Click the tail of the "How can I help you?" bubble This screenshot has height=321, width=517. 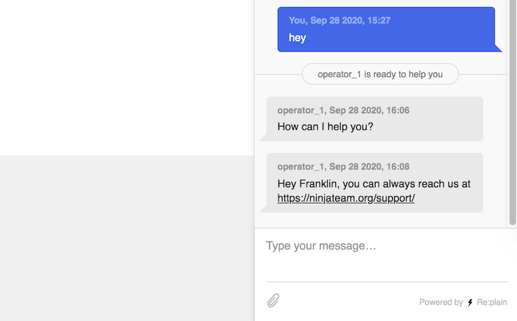coord(263,138)
